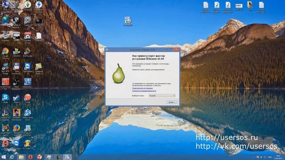This screenshot has height=160, width=285.
Task: Open the Open Broadcaster desktop shortcut
Action: [16, 84]
